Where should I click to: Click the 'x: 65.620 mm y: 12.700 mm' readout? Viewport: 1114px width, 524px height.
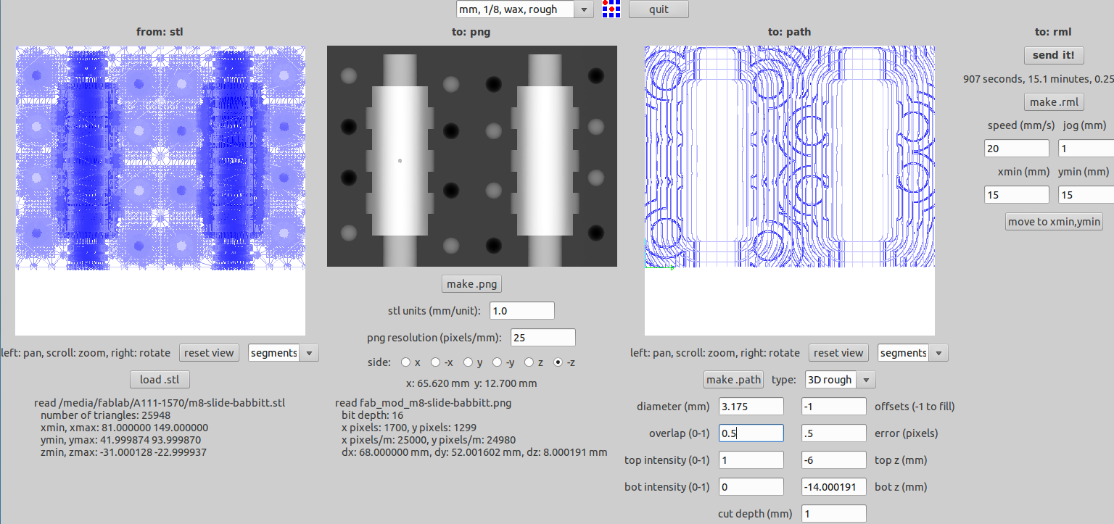pos(472,383)
